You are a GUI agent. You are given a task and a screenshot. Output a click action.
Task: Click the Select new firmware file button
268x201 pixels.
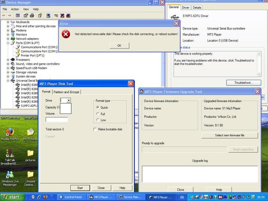(229, 135)
